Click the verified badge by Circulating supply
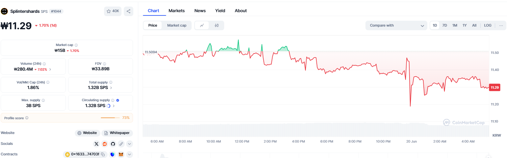507x158 pixels. coord(118,100)
